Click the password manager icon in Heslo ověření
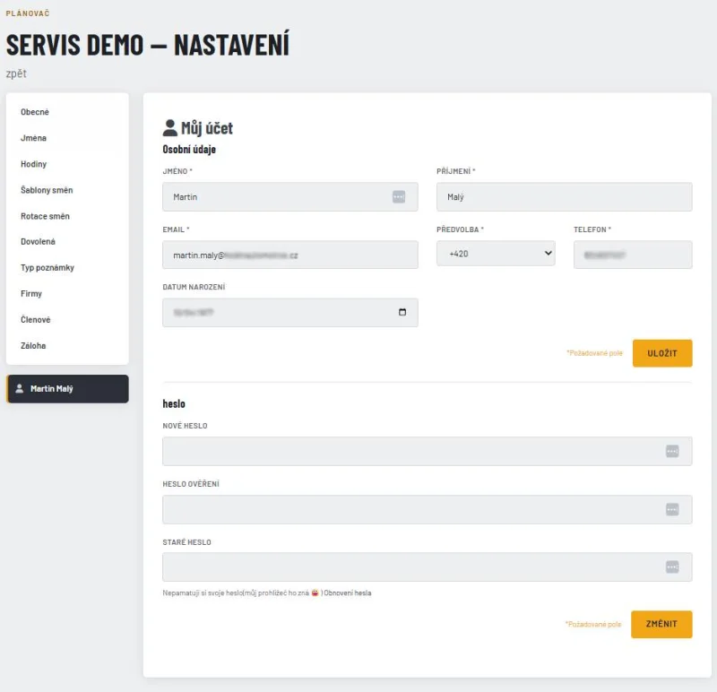Image resolution: width=717 pixels, height=692 pixels. [x=671, y=509]
